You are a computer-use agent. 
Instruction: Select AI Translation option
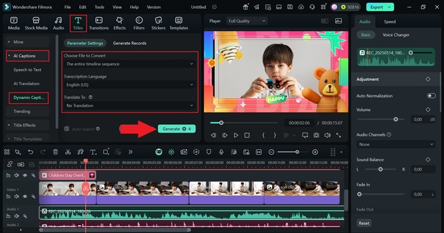(x=26, y=84)
